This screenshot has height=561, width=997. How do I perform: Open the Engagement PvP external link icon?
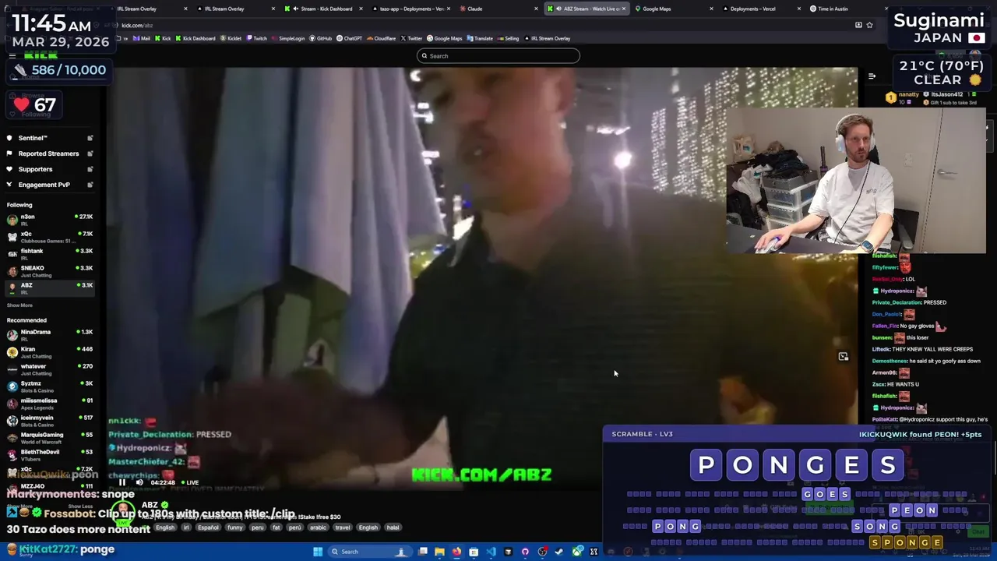(90, 185)
